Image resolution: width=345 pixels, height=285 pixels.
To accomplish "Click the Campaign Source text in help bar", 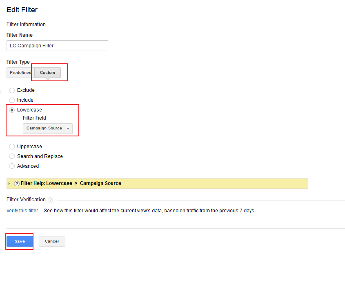I will tap(100, 183).
